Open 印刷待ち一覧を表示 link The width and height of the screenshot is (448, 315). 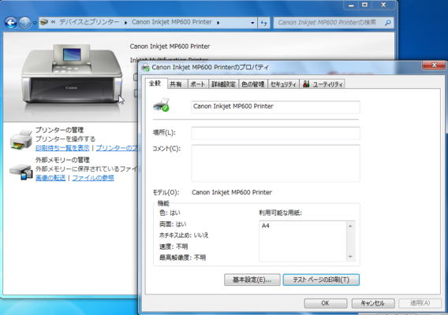click(x=62, y=148)
